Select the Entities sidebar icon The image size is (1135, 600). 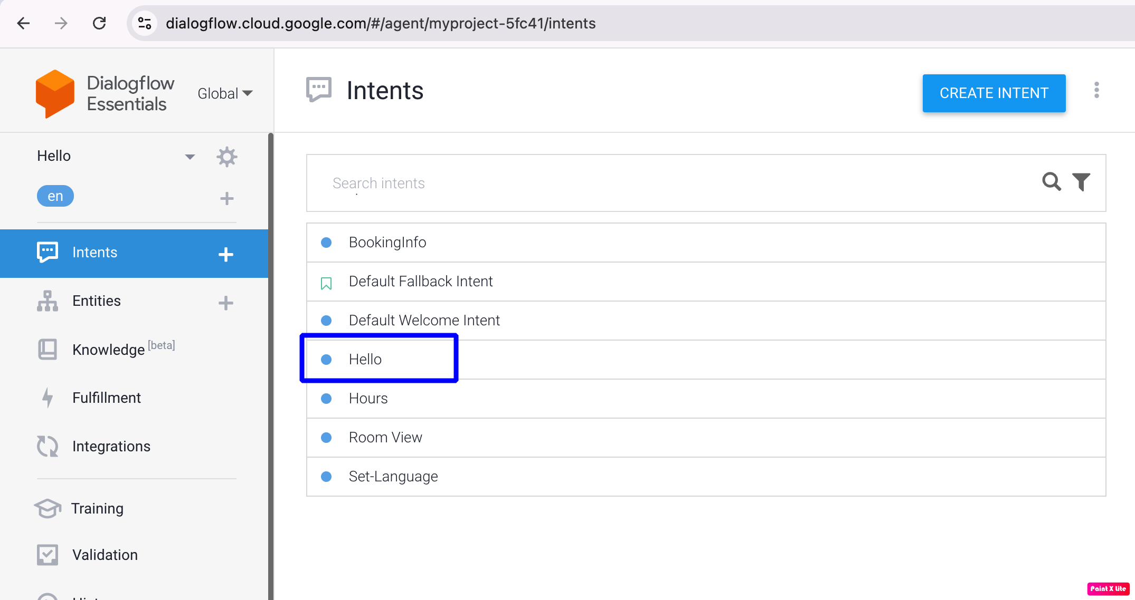point(48,301)
